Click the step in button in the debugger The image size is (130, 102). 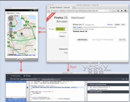[15, 79]
